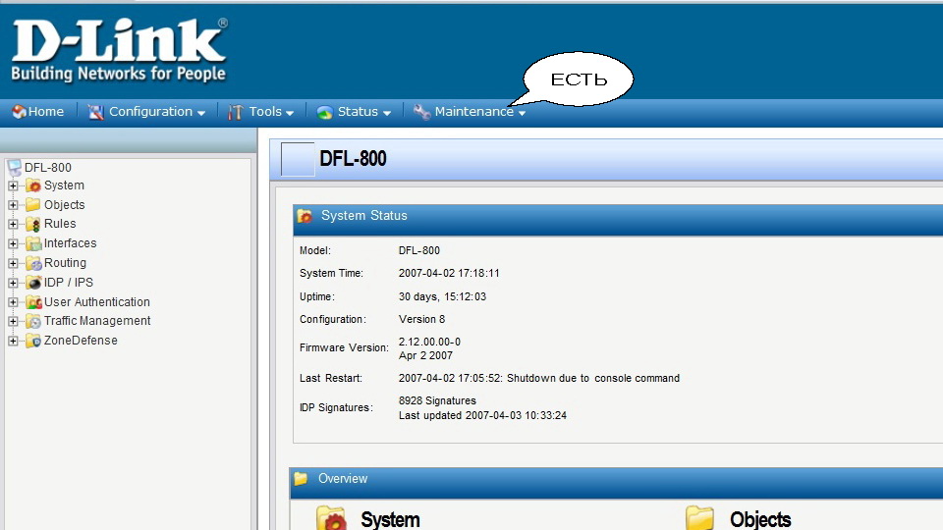The width and height of the screenshot is (943, 530).
Task: Click the System Status panel header icon
Action: coord(305,216)
